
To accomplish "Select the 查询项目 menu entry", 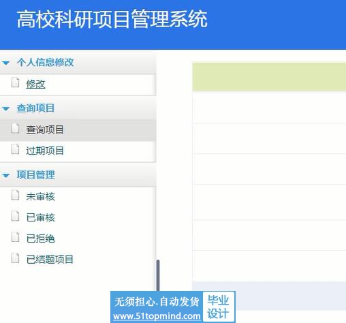I will (x=45, y=129).
